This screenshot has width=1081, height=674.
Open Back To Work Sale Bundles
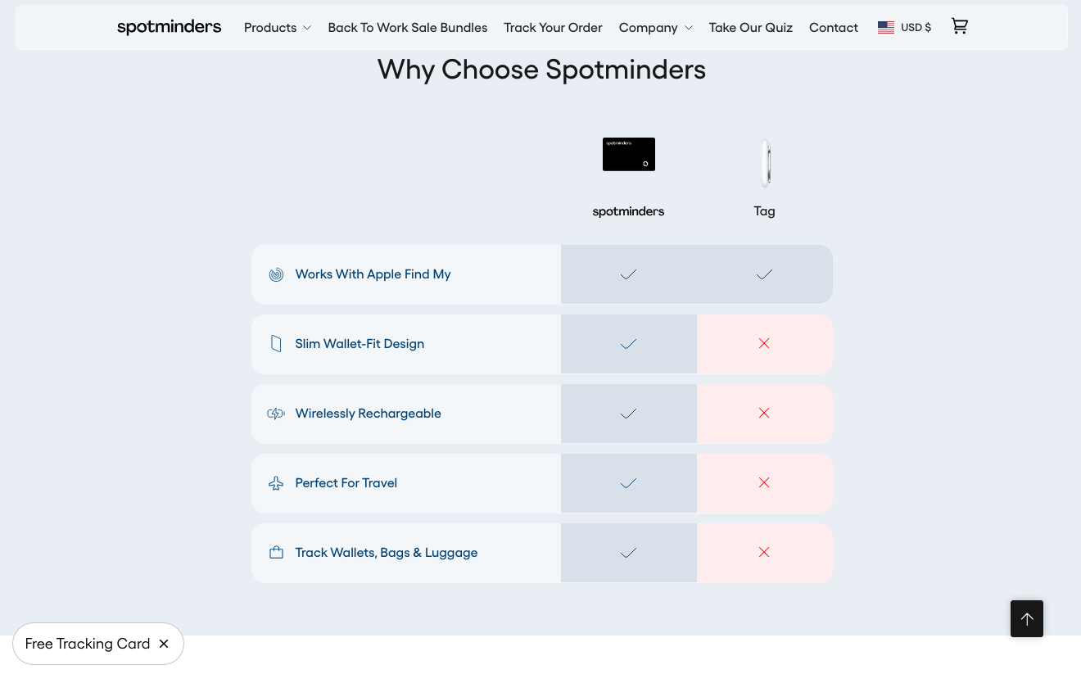tap(408, 28)
